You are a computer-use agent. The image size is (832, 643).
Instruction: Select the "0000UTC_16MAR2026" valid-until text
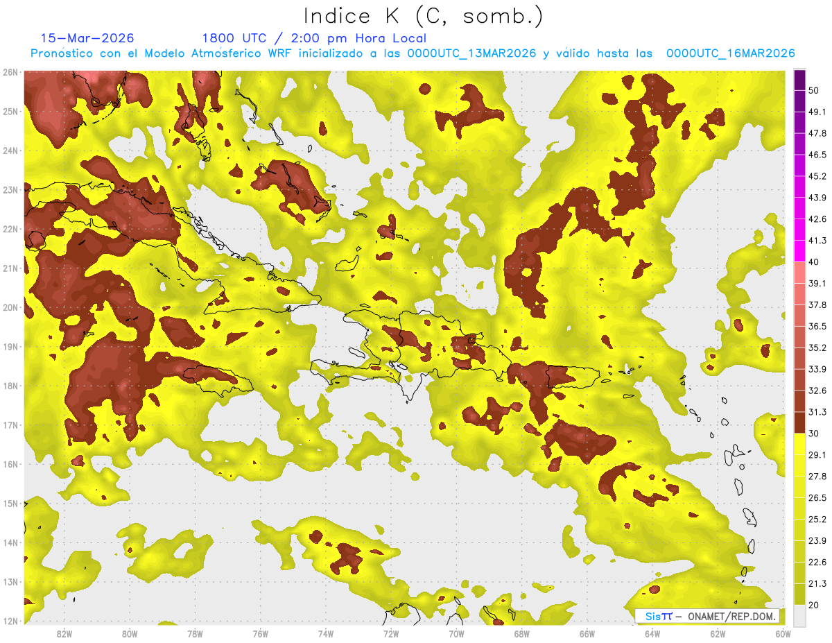click(x=730, y=53)
